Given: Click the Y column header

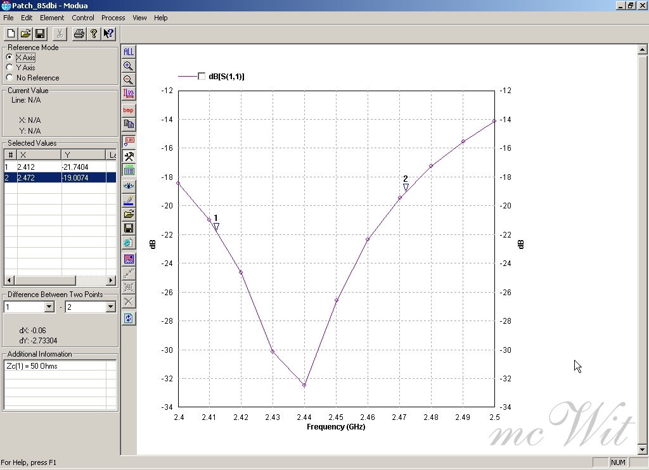Looking at the screenshot, I should (83, 155).
